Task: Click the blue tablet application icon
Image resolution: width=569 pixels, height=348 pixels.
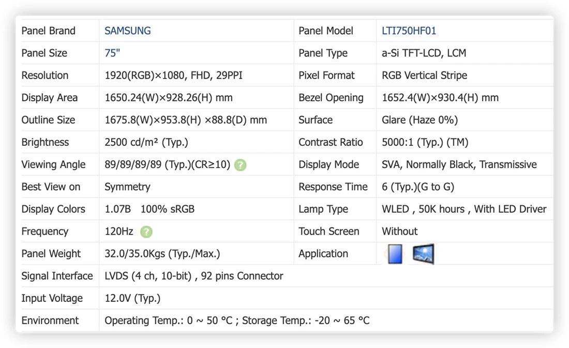Action: [395, 254]
